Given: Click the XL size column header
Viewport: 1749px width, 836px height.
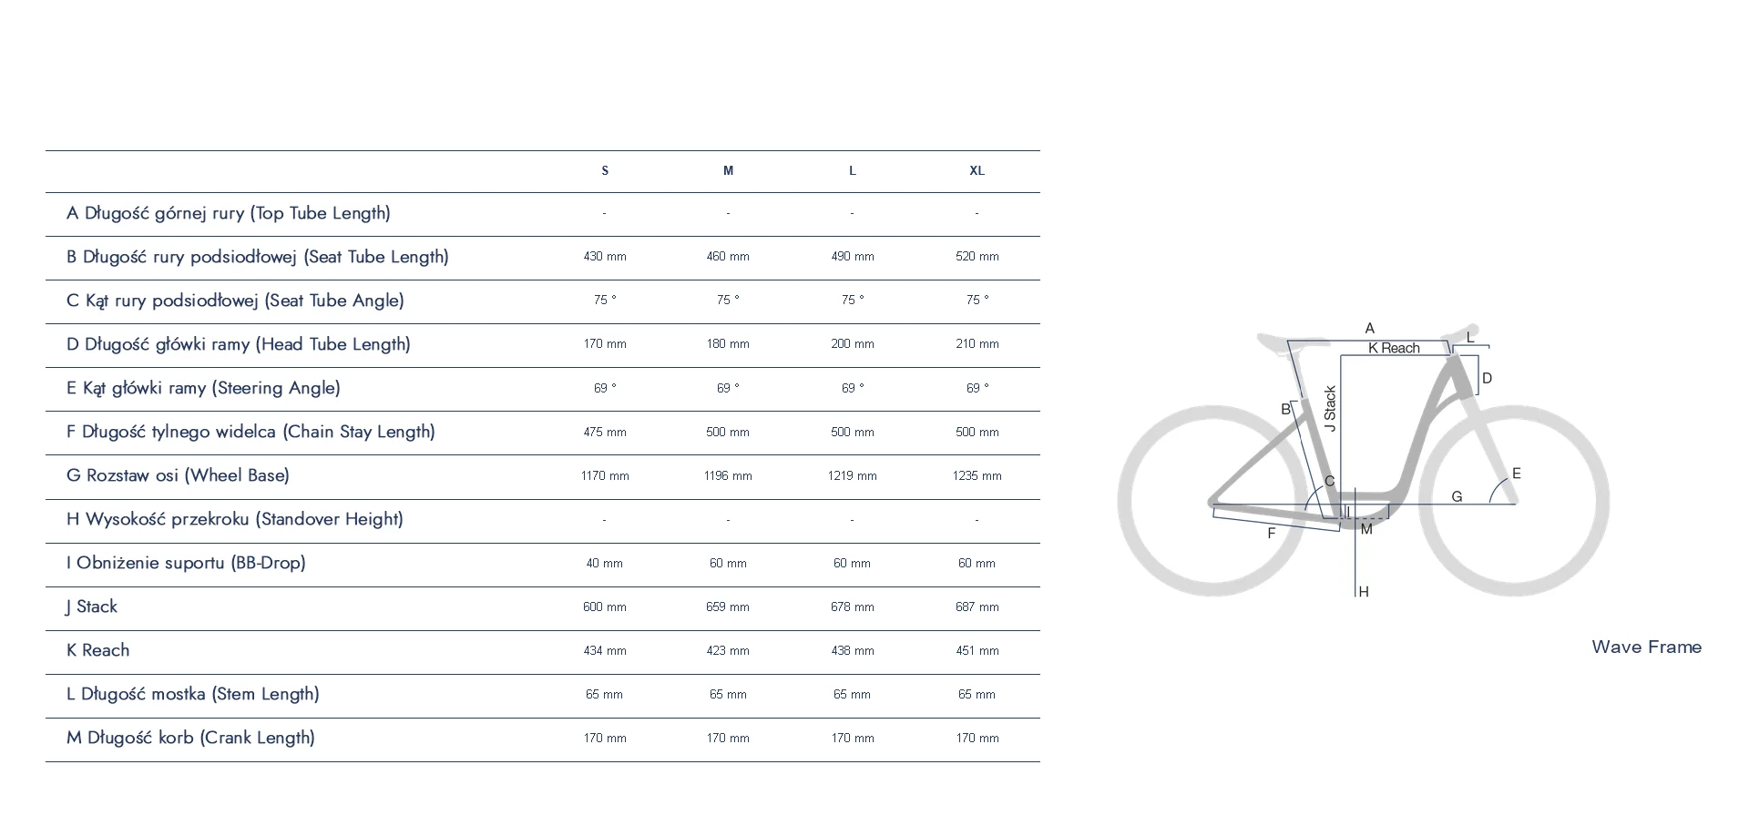Looking at the screenshot, I should (x=977, y=171).
